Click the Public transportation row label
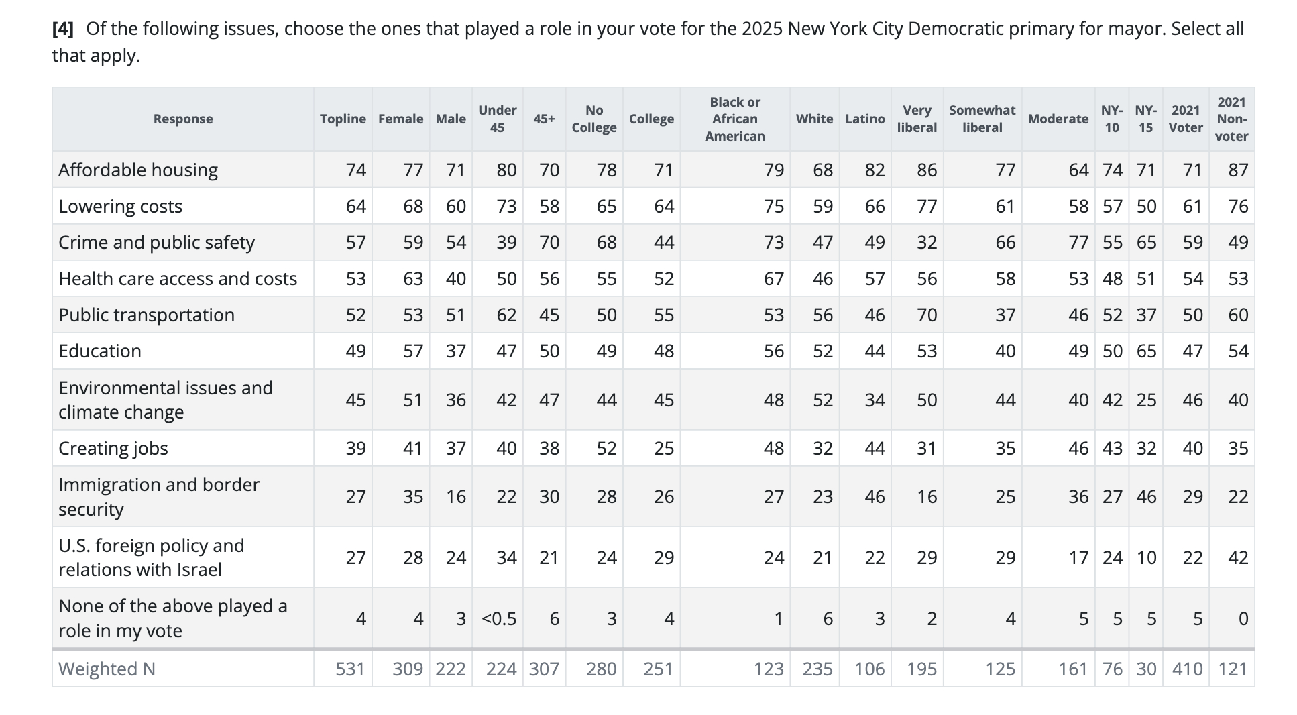The width and height of the screenshot is (1297, 715). point(146,315)
